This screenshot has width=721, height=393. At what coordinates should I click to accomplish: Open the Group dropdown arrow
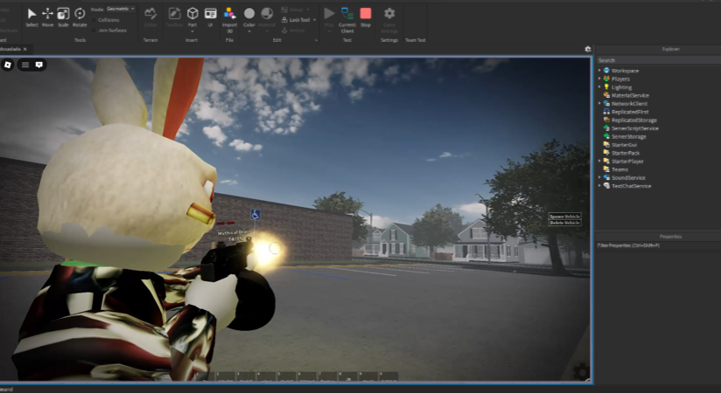click(x=307, y=10)
